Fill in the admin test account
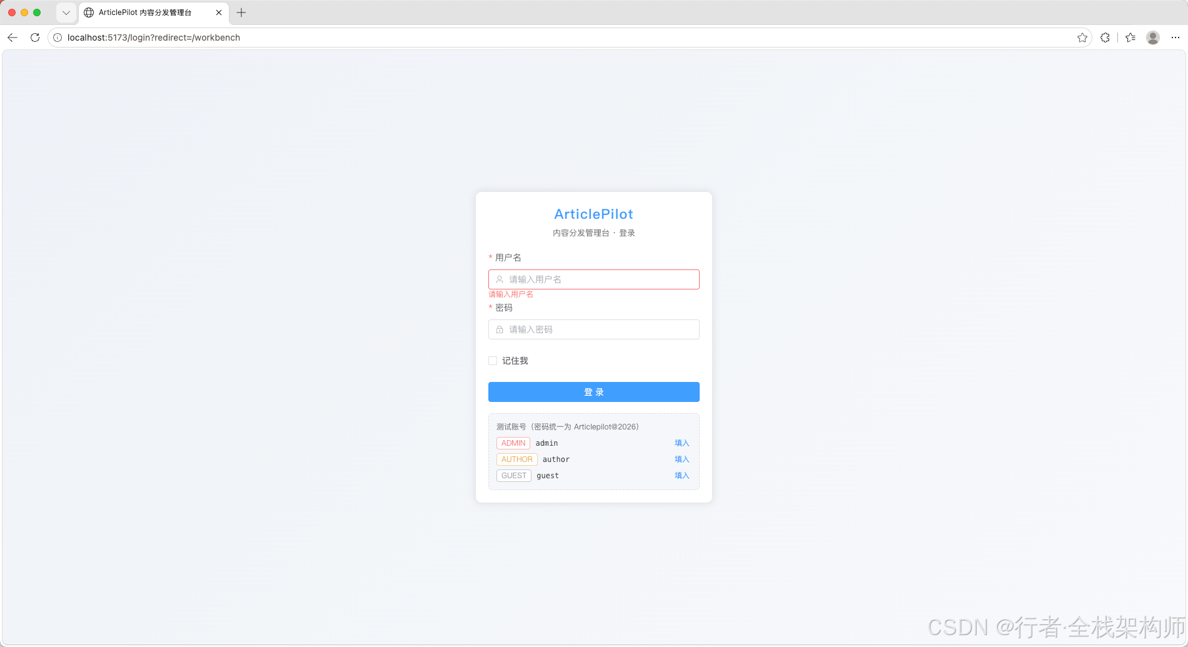 click(x=682, y=443)
